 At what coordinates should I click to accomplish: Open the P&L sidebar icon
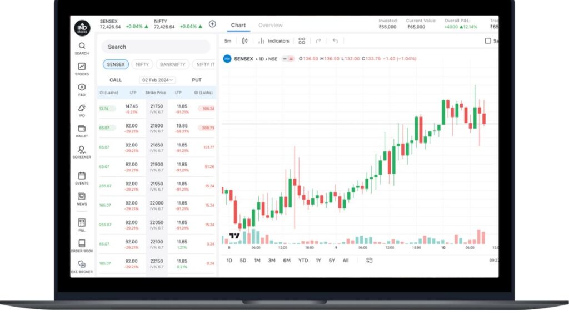82,225
